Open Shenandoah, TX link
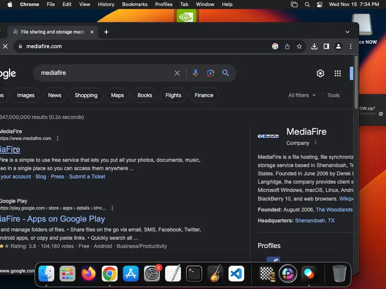 [x=315, y=221]
